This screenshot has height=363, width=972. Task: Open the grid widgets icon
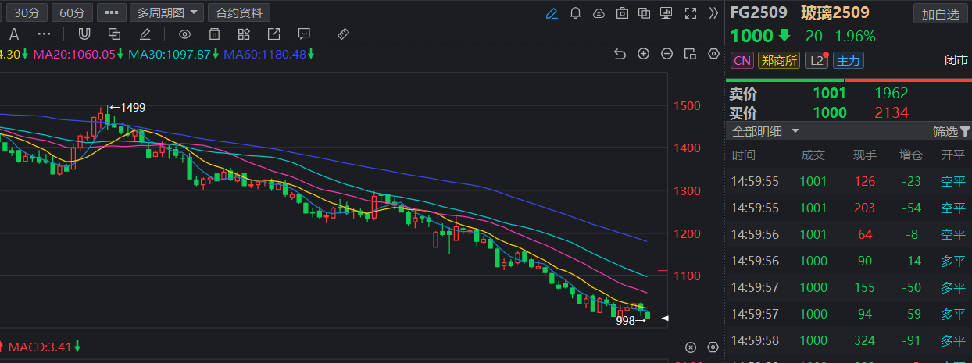(244, 34)
